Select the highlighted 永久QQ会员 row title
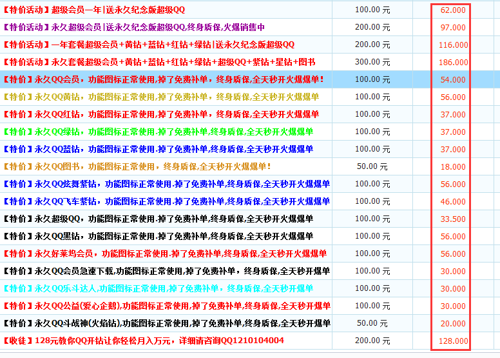500x358 pixels. [x=164, y=79]
